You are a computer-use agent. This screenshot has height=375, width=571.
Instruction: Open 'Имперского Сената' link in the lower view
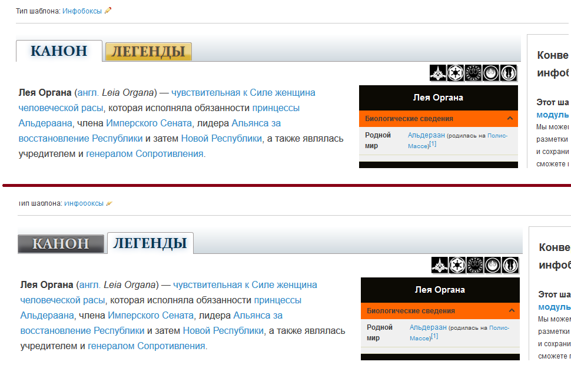[x=150, y=316]
